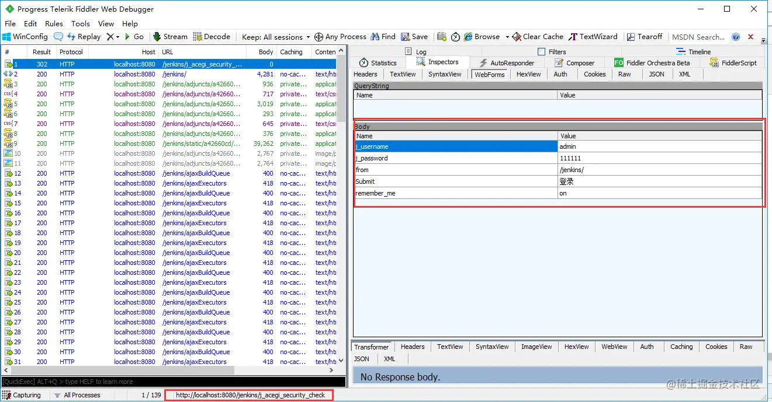Click the QuickExec command box

coord(174,382)
